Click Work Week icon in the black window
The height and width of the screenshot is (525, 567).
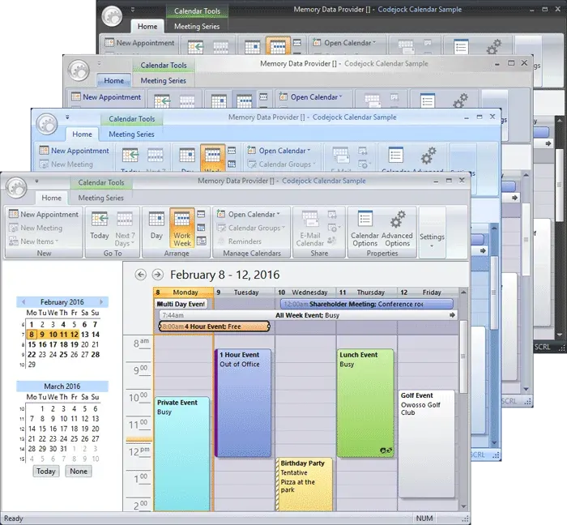point(278,45)
